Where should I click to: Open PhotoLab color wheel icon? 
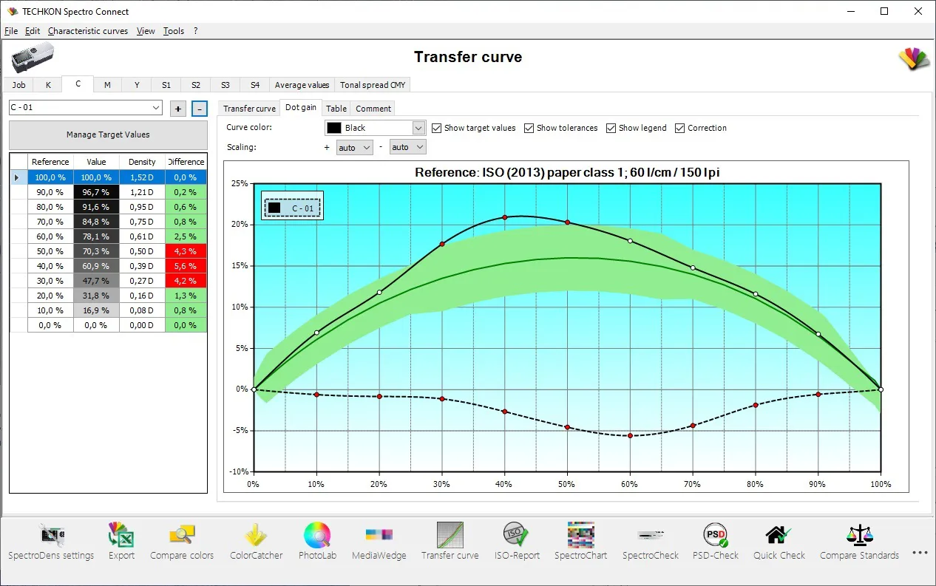316,535
